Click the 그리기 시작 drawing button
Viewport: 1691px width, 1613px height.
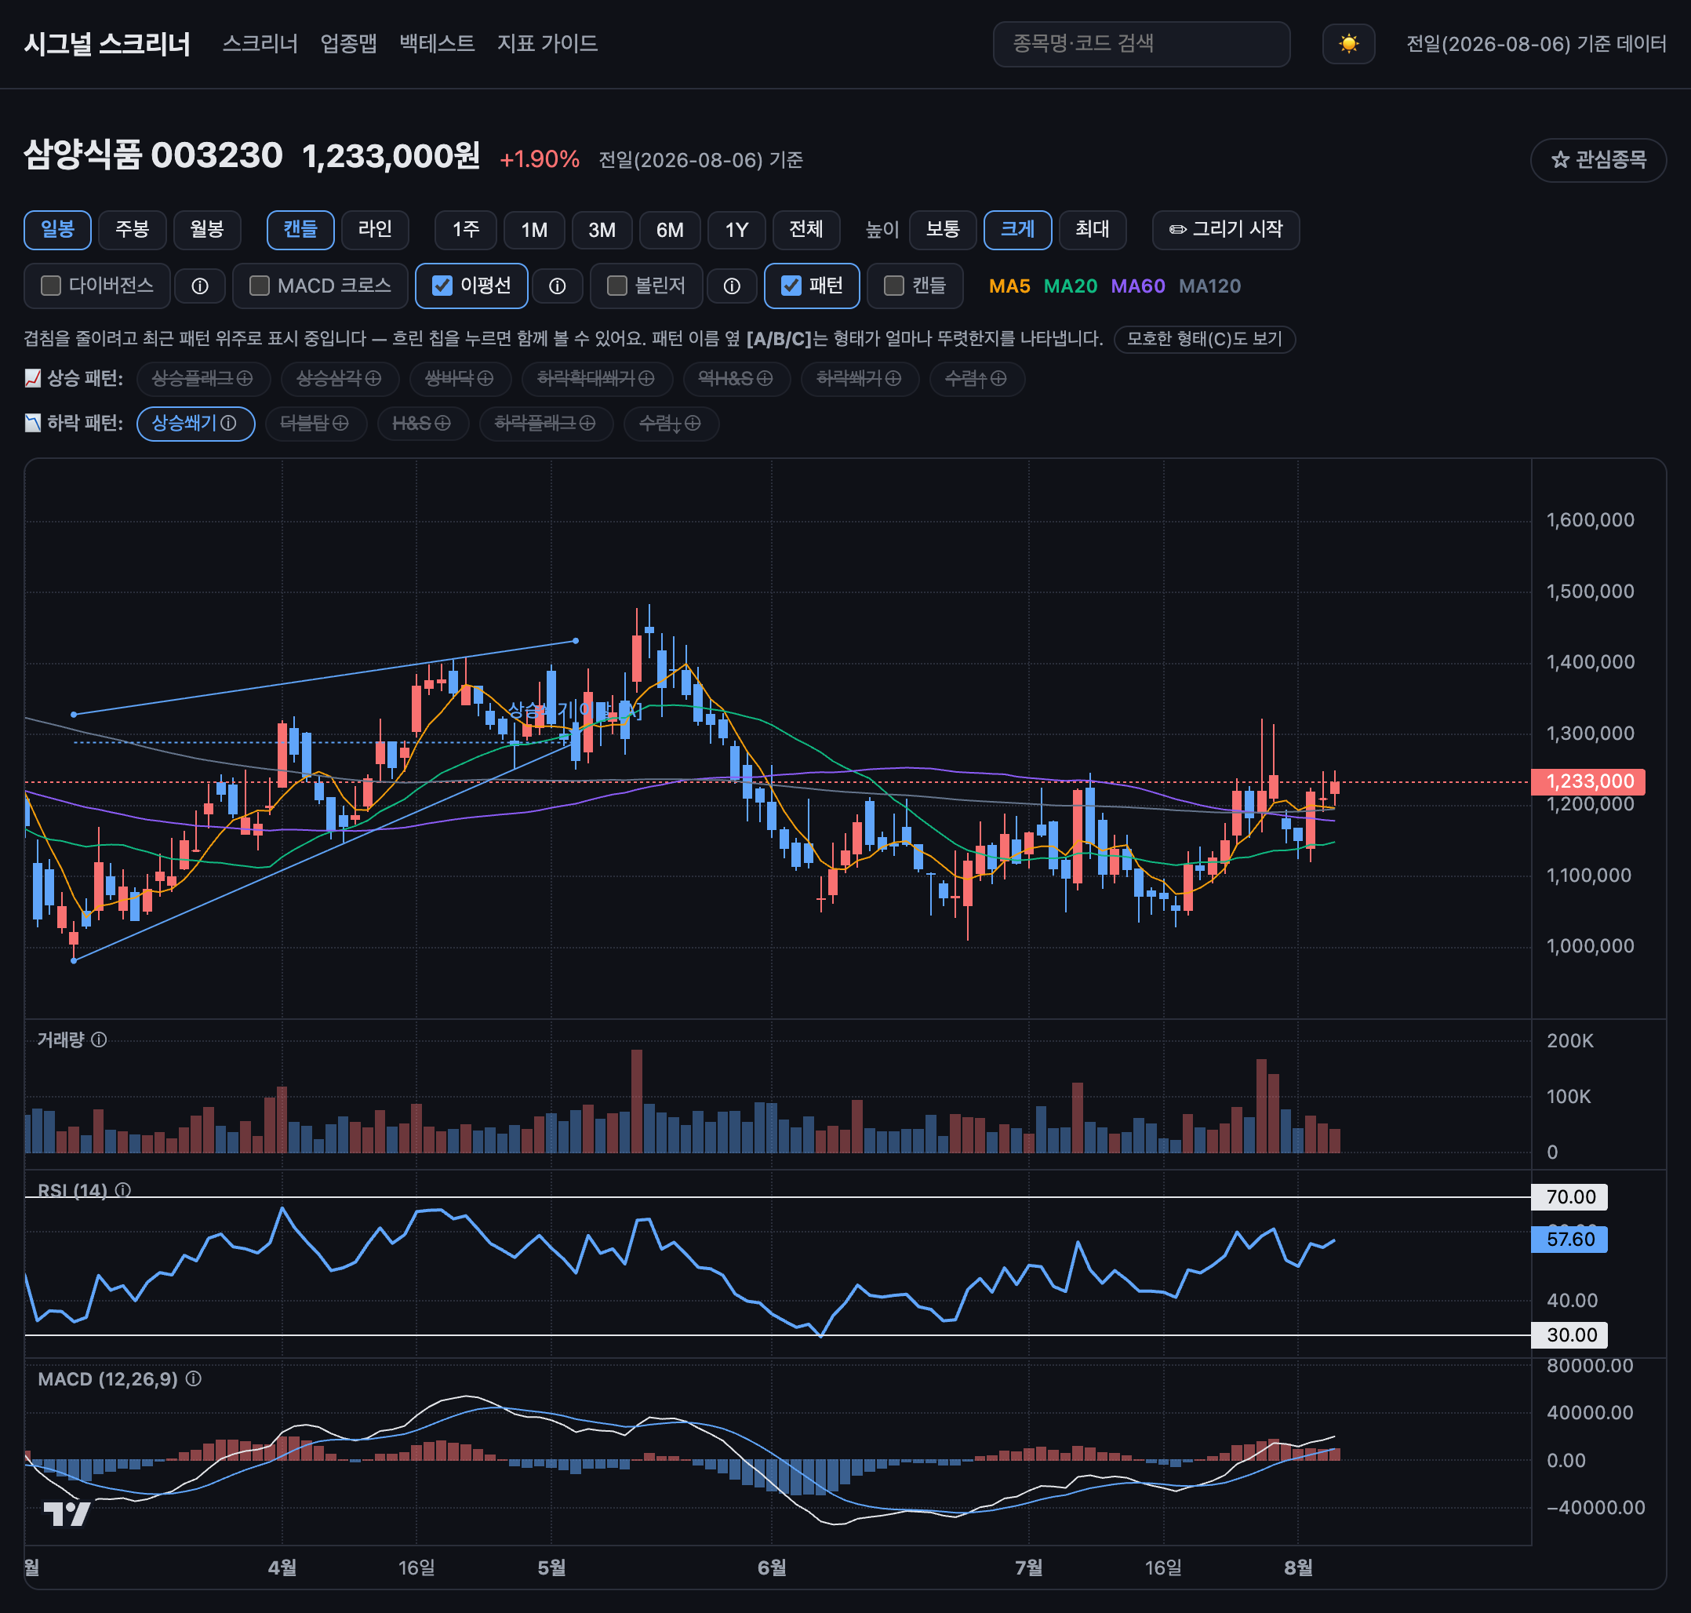click(x=1226, y=230)
